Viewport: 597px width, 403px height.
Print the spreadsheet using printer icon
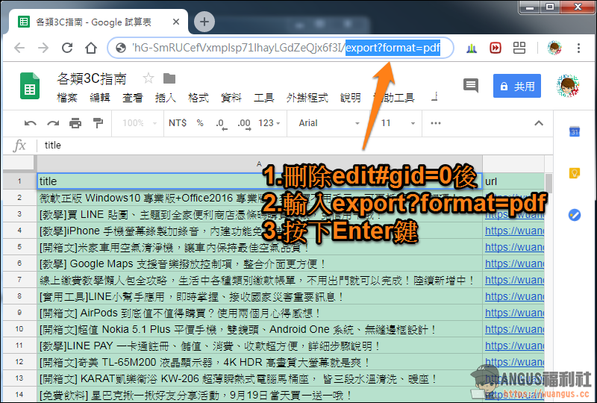[75, 123]
